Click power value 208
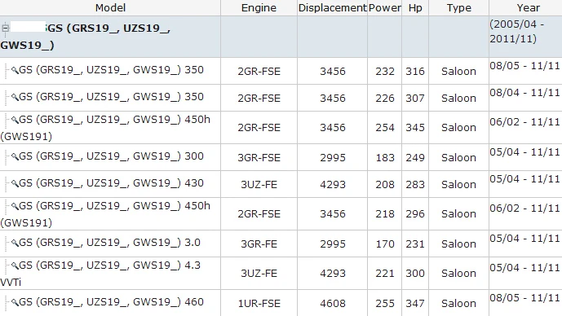Viewport: 562px width, 316px height. [385, 185]
